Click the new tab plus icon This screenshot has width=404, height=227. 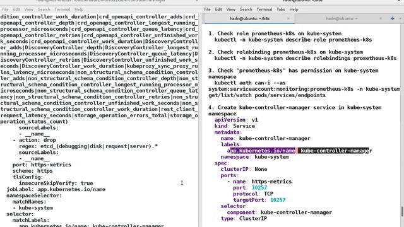(x=393, y=18)
